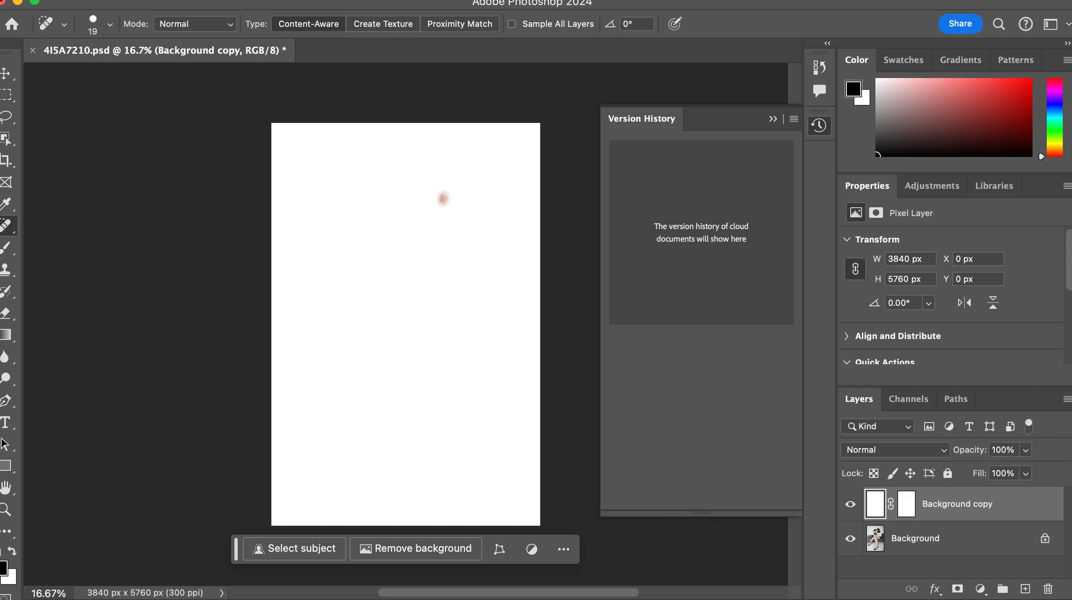Select the Clone Stamp tool
Screen dimensions: 1072x600
tap(6, 269)
